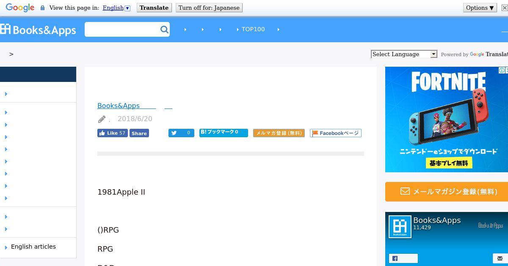Click the Hatena B! ブックマーク button
This screenshot has height=266, width=508.
pos(224,133)
